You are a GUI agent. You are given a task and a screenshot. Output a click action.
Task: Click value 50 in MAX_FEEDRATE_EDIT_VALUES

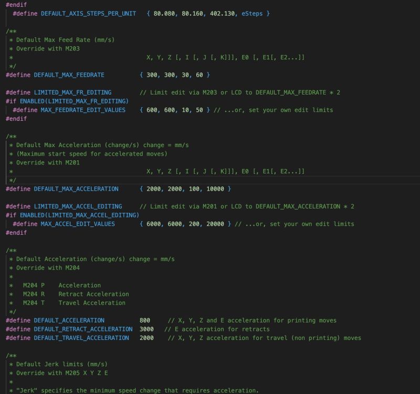[x=199, y=110]
